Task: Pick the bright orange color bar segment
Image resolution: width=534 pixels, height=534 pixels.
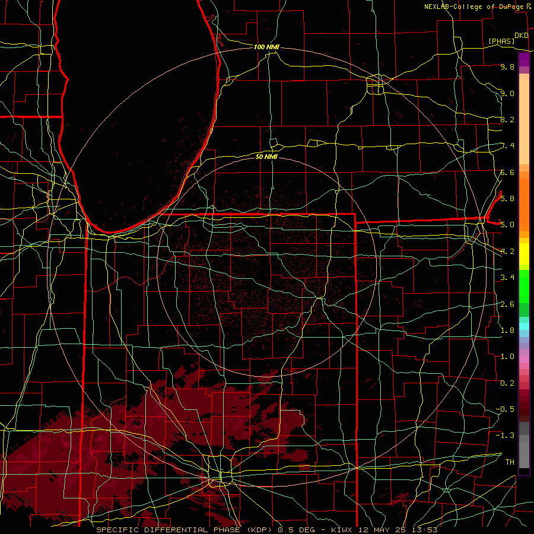Action: [x=524, y=205]
